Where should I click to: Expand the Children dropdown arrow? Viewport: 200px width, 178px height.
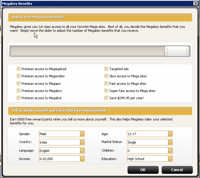(170, 150)
